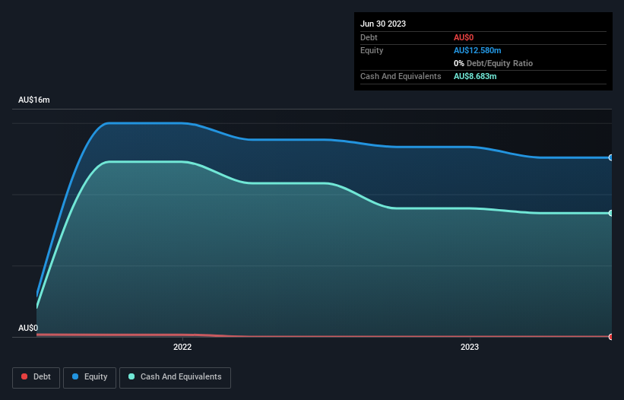Click the red AU$0 debt value in tooltip
Screen dimensions: 624x400
pos(464,37)
